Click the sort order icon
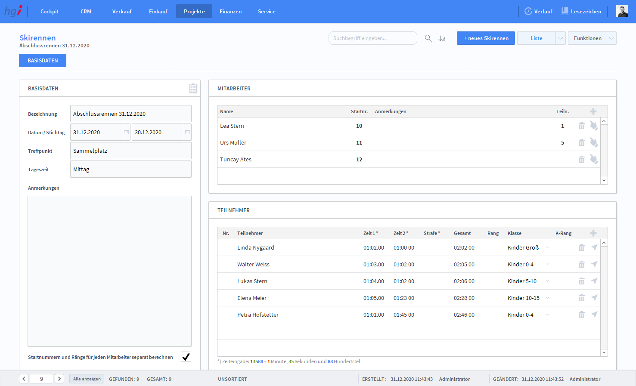Image resolution: width=636 pixels, height=386 pixels. click(442, 38)
